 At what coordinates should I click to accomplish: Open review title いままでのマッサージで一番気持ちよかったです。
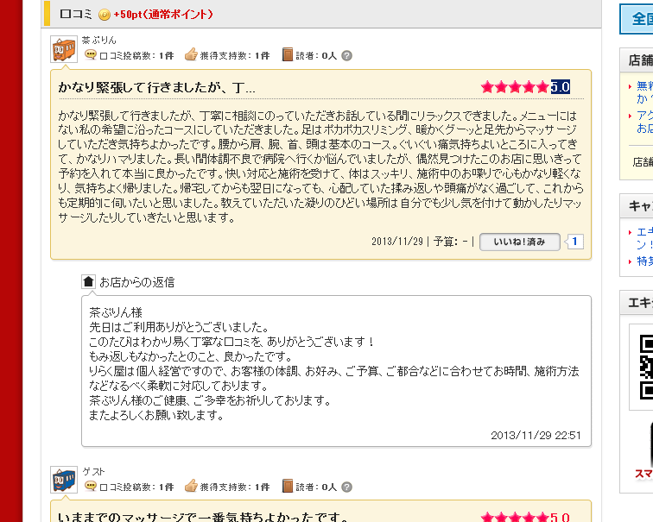point(204,517)
